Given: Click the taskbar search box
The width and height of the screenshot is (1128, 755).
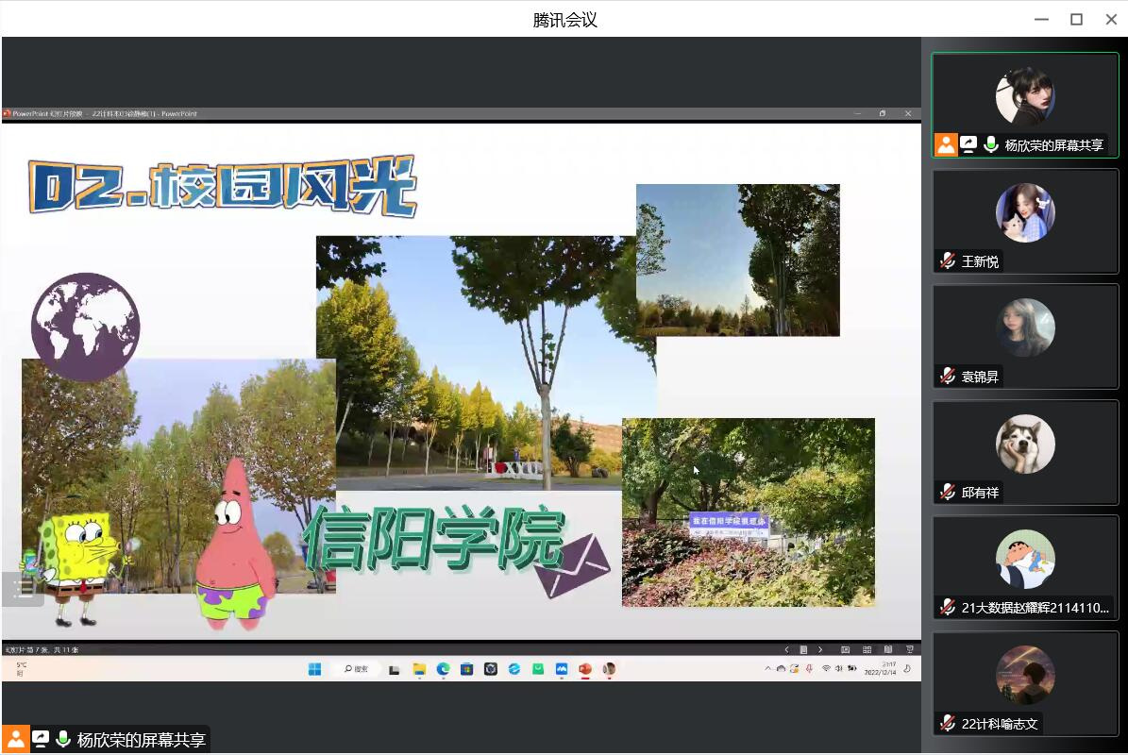Looking at the screenshot, I should pyautogui.click(x=356, y=669).
